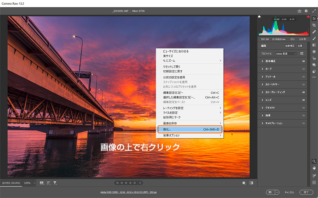Toggle visibility eye for キャリブレーション
The width and height of the screenshot is (318, 198).
tap(304, 123)
